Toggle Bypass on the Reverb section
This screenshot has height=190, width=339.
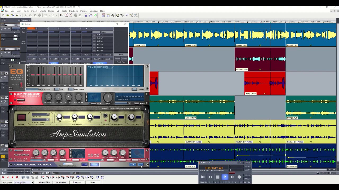click(x=75, y=160)
